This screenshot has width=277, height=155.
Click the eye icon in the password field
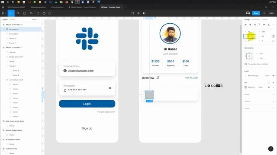(110, 88)
